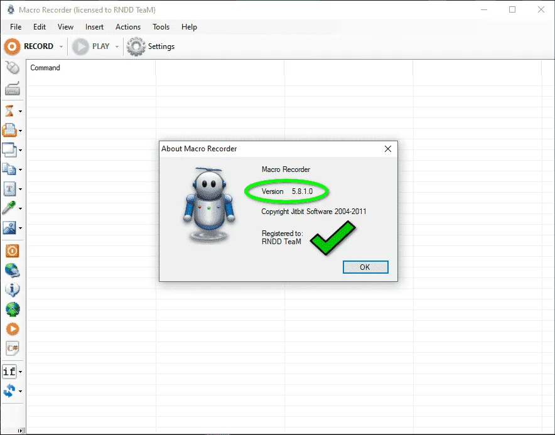
Task: Expand the window command dropdown arrow
Action: pos(20,151)
